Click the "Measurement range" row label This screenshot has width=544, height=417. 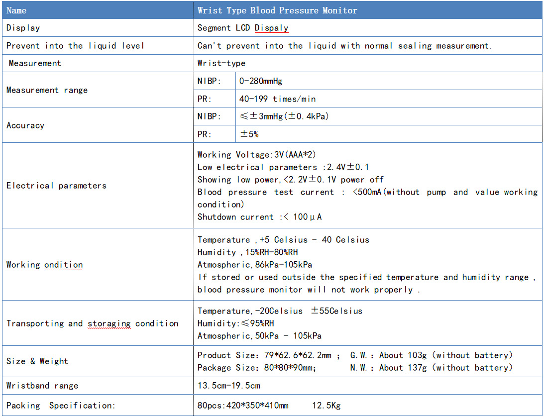47,90
